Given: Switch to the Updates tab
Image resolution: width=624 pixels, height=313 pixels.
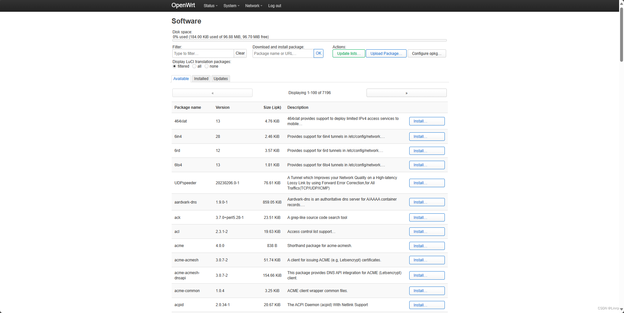Looking at the screenshot, I should click(221, 79).
